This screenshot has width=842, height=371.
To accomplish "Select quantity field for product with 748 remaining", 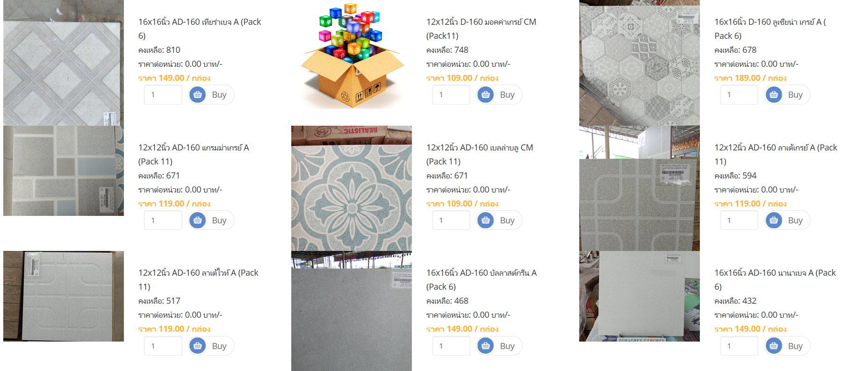I will coord(451,95).
